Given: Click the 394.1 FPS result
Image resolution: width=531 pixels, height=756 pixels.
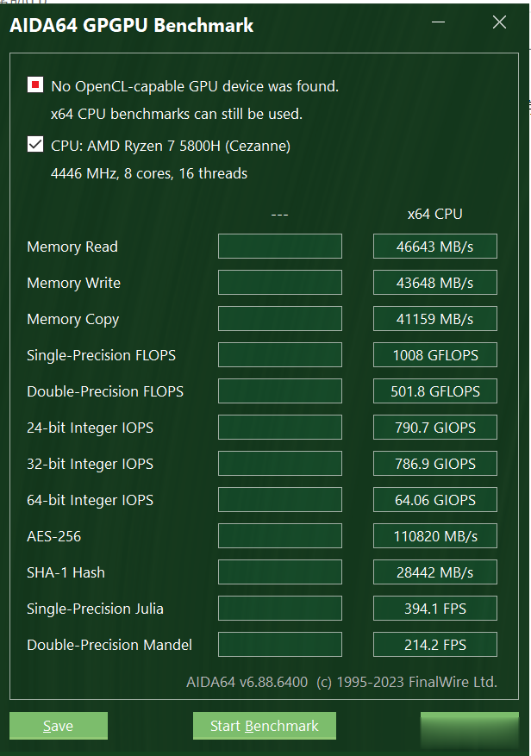Looking at the screenshot, I should 435,608.
